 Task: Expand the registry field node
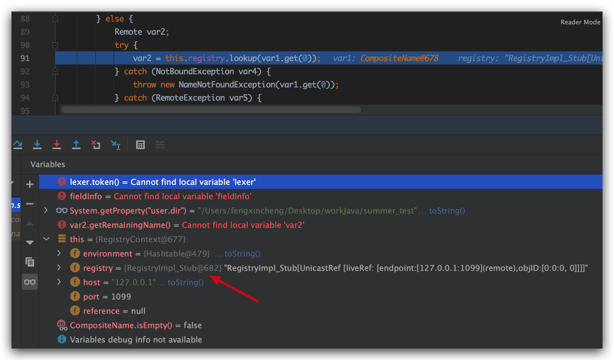pyautogui.click(x=59, y=267)
